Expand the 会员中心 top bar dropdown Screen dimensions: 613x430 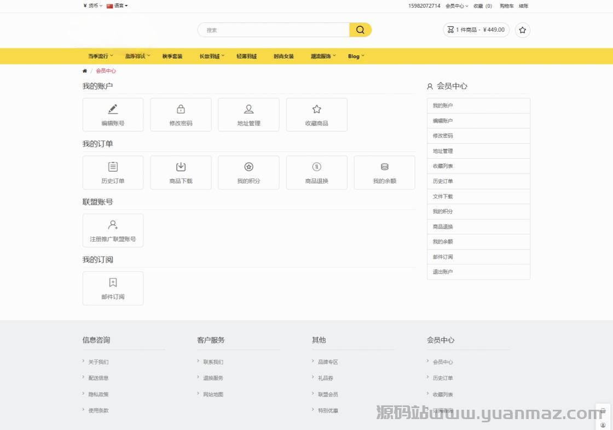pyautogui.click(x=456, y=6)
